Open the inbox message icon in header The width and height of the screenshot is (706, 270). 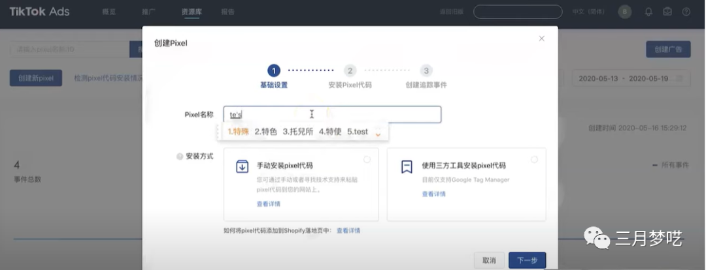(667, 12)
